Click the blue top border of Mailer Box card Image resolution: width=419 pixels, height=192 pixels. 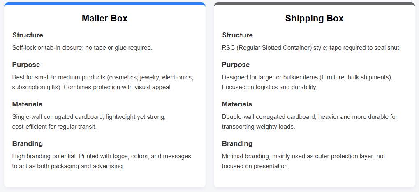pyautogui.click(x=104, y=4)
